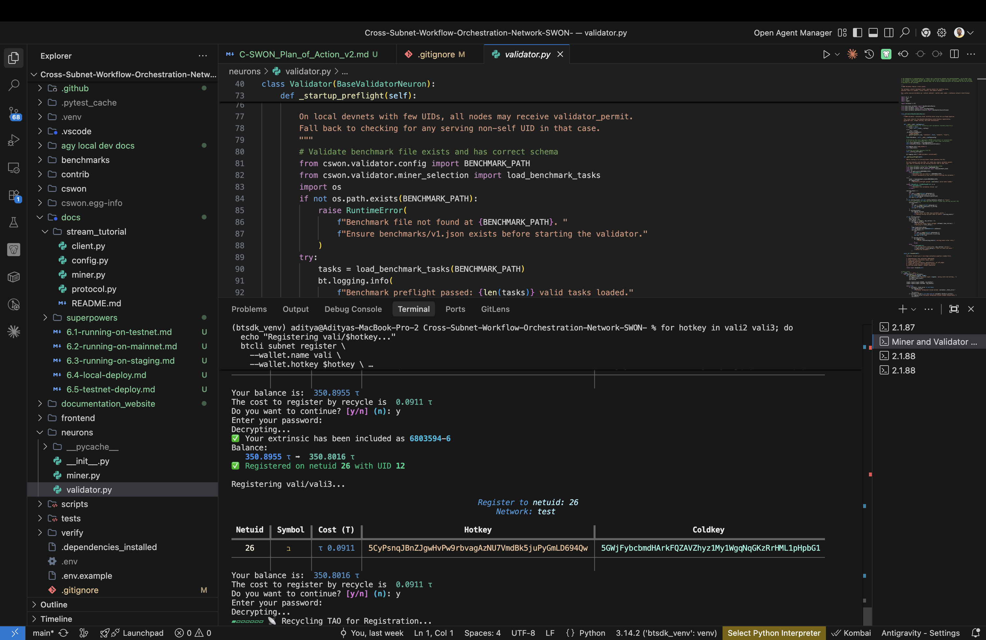Expand the benchmarks folder
Viewport: 986px width, 640px height.
coord(85,160)
